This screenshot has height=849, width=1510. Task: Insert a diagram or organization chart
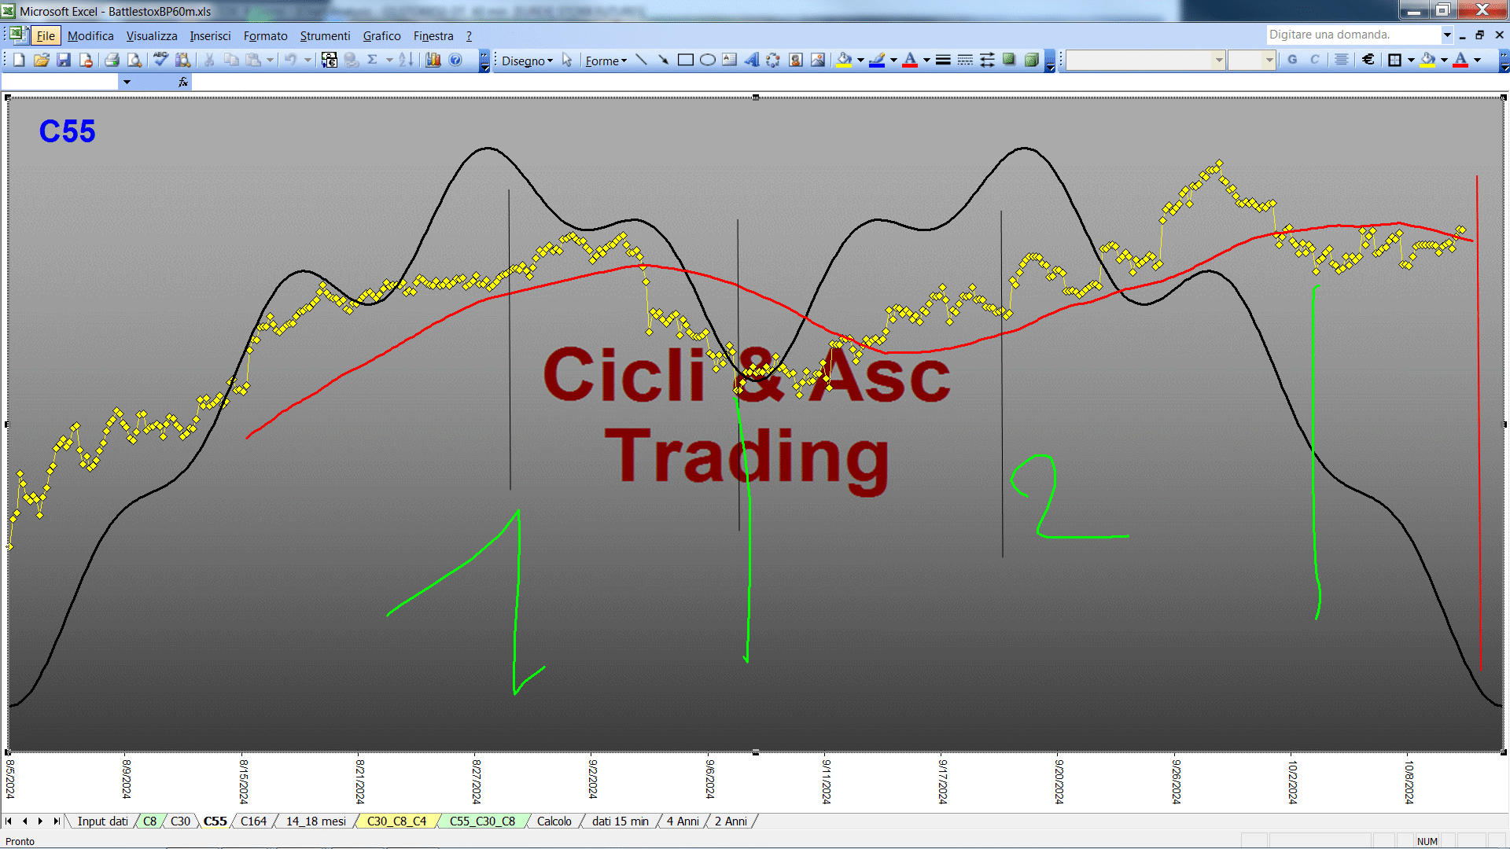(x=774, y=60)
